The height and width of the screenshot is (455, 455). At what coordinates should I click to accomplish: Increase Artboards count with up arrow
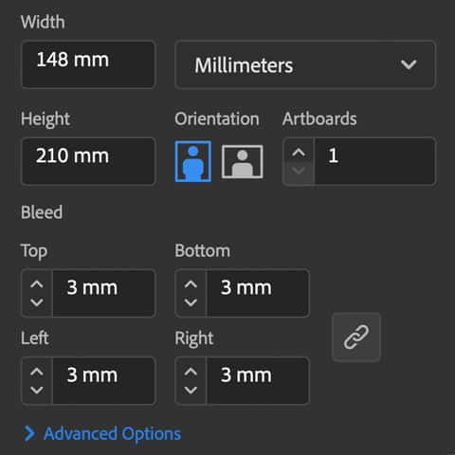coord(299,153)
